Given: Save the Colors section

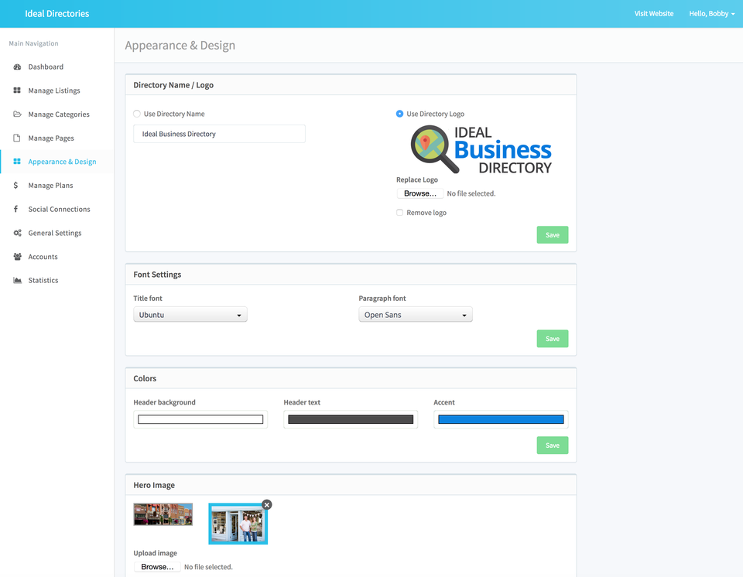Looking at the screenshot, I should pyautogui.click(x=552, y=446).
